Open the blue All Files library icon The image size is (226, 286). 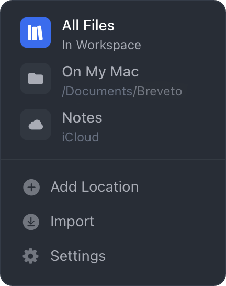click(x=36, y=32)
